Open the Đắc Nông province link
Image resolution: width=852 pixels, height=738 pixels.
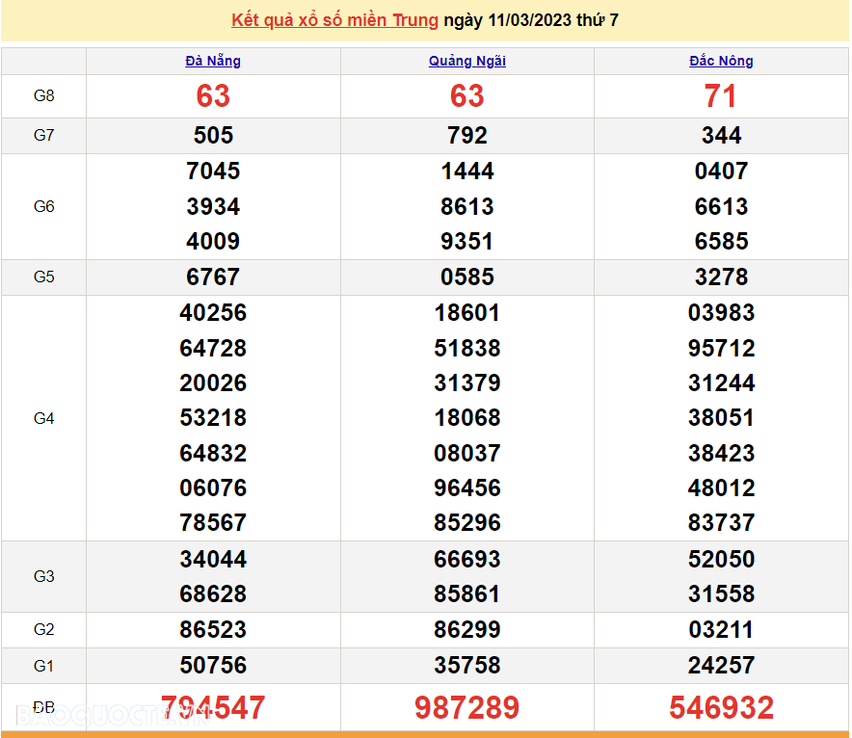(721, 61)
